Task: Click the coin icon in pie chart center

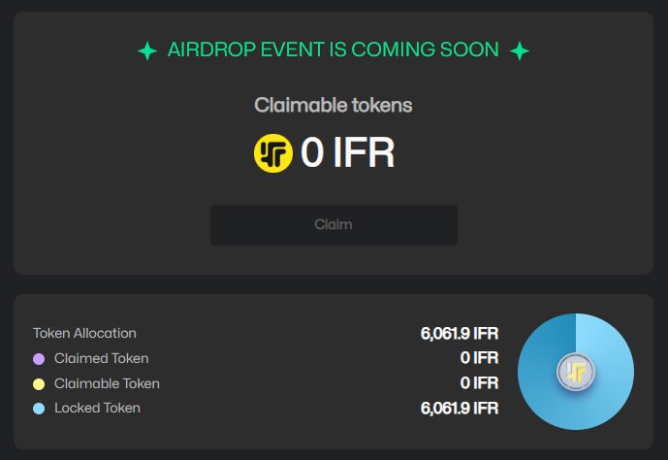Action: pos(576,372)
